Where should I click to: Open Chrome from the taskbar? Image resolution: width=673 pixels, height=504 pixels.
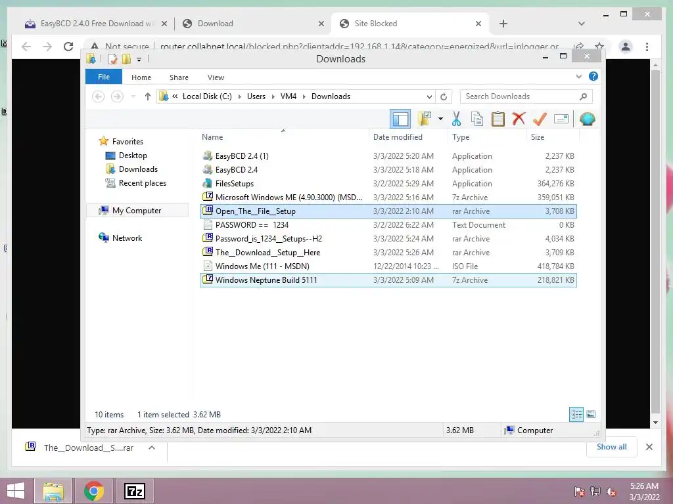coord(94,491)
